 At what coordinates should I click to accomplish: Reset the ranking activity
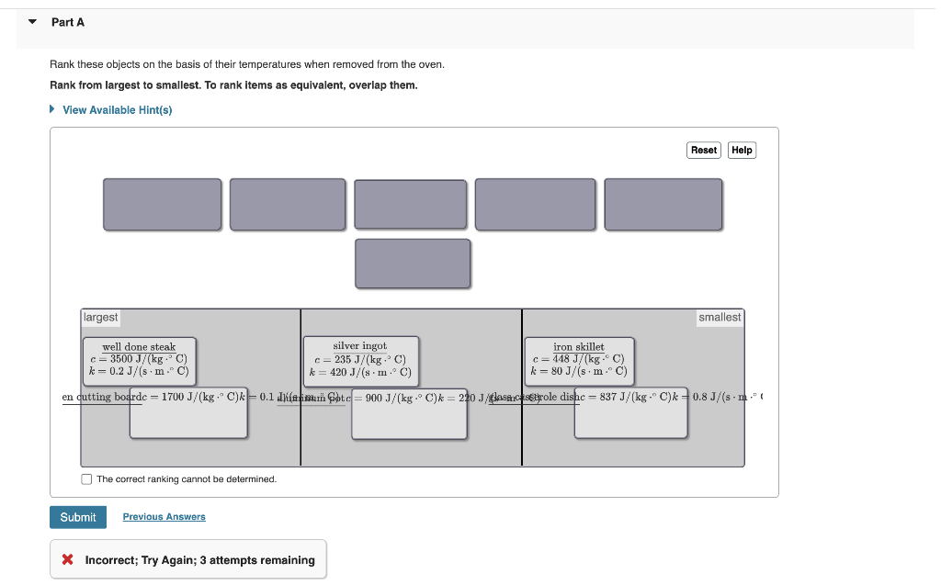(x=703, y=150)
